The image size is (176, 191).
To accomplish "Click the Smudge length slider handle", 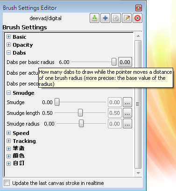I will (x=80, y=113).
